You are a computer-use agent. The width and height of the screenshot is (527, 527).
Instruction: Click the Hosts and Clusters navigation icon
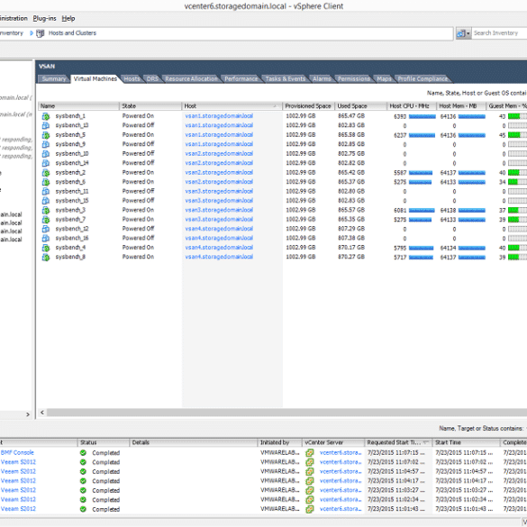41,33
